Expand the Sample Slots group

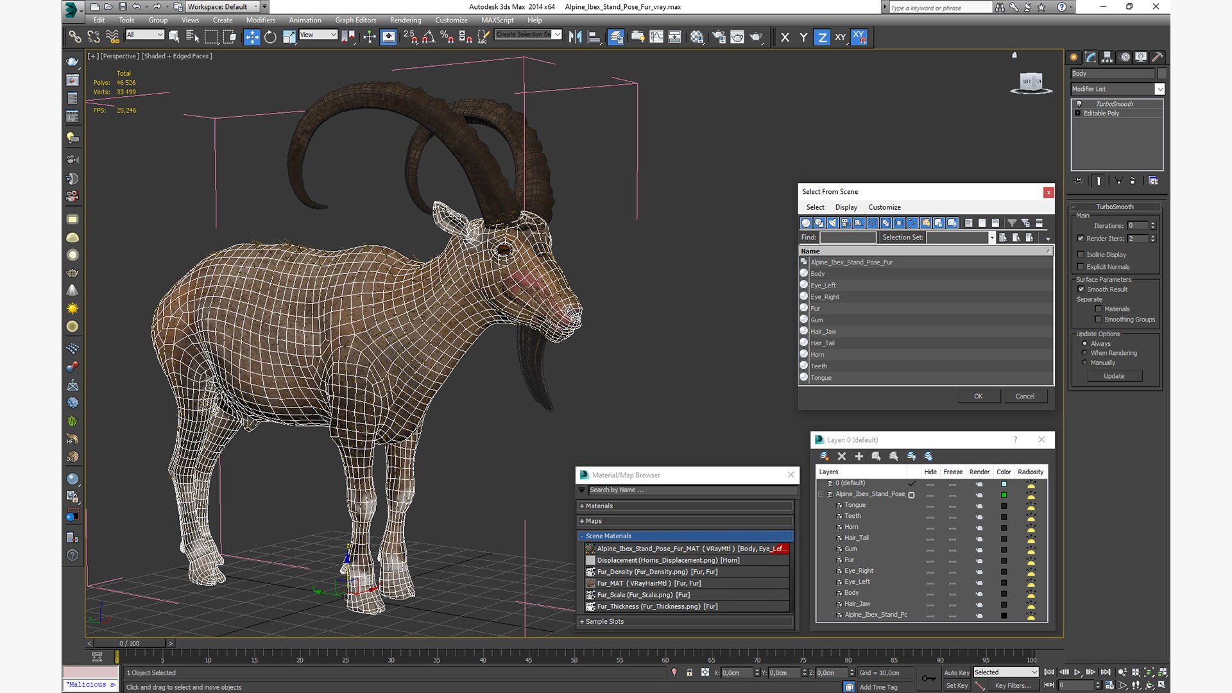pos(685,621)
